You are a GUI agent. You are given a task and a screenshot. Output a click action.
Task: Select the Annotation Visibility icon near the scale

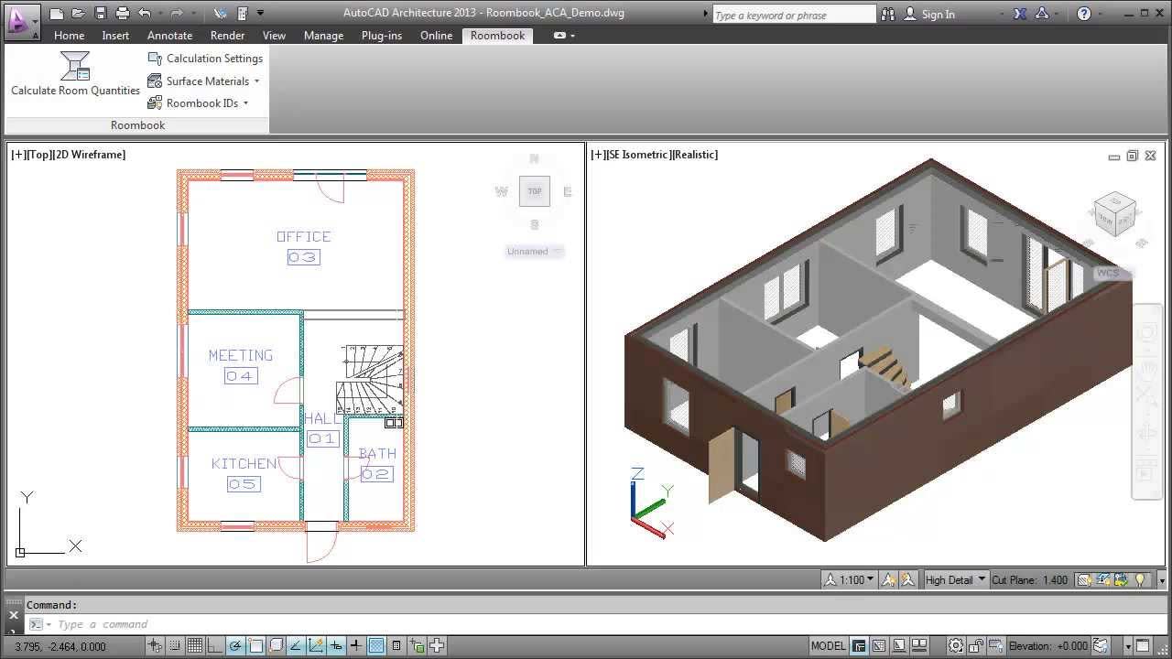(888, 580)
